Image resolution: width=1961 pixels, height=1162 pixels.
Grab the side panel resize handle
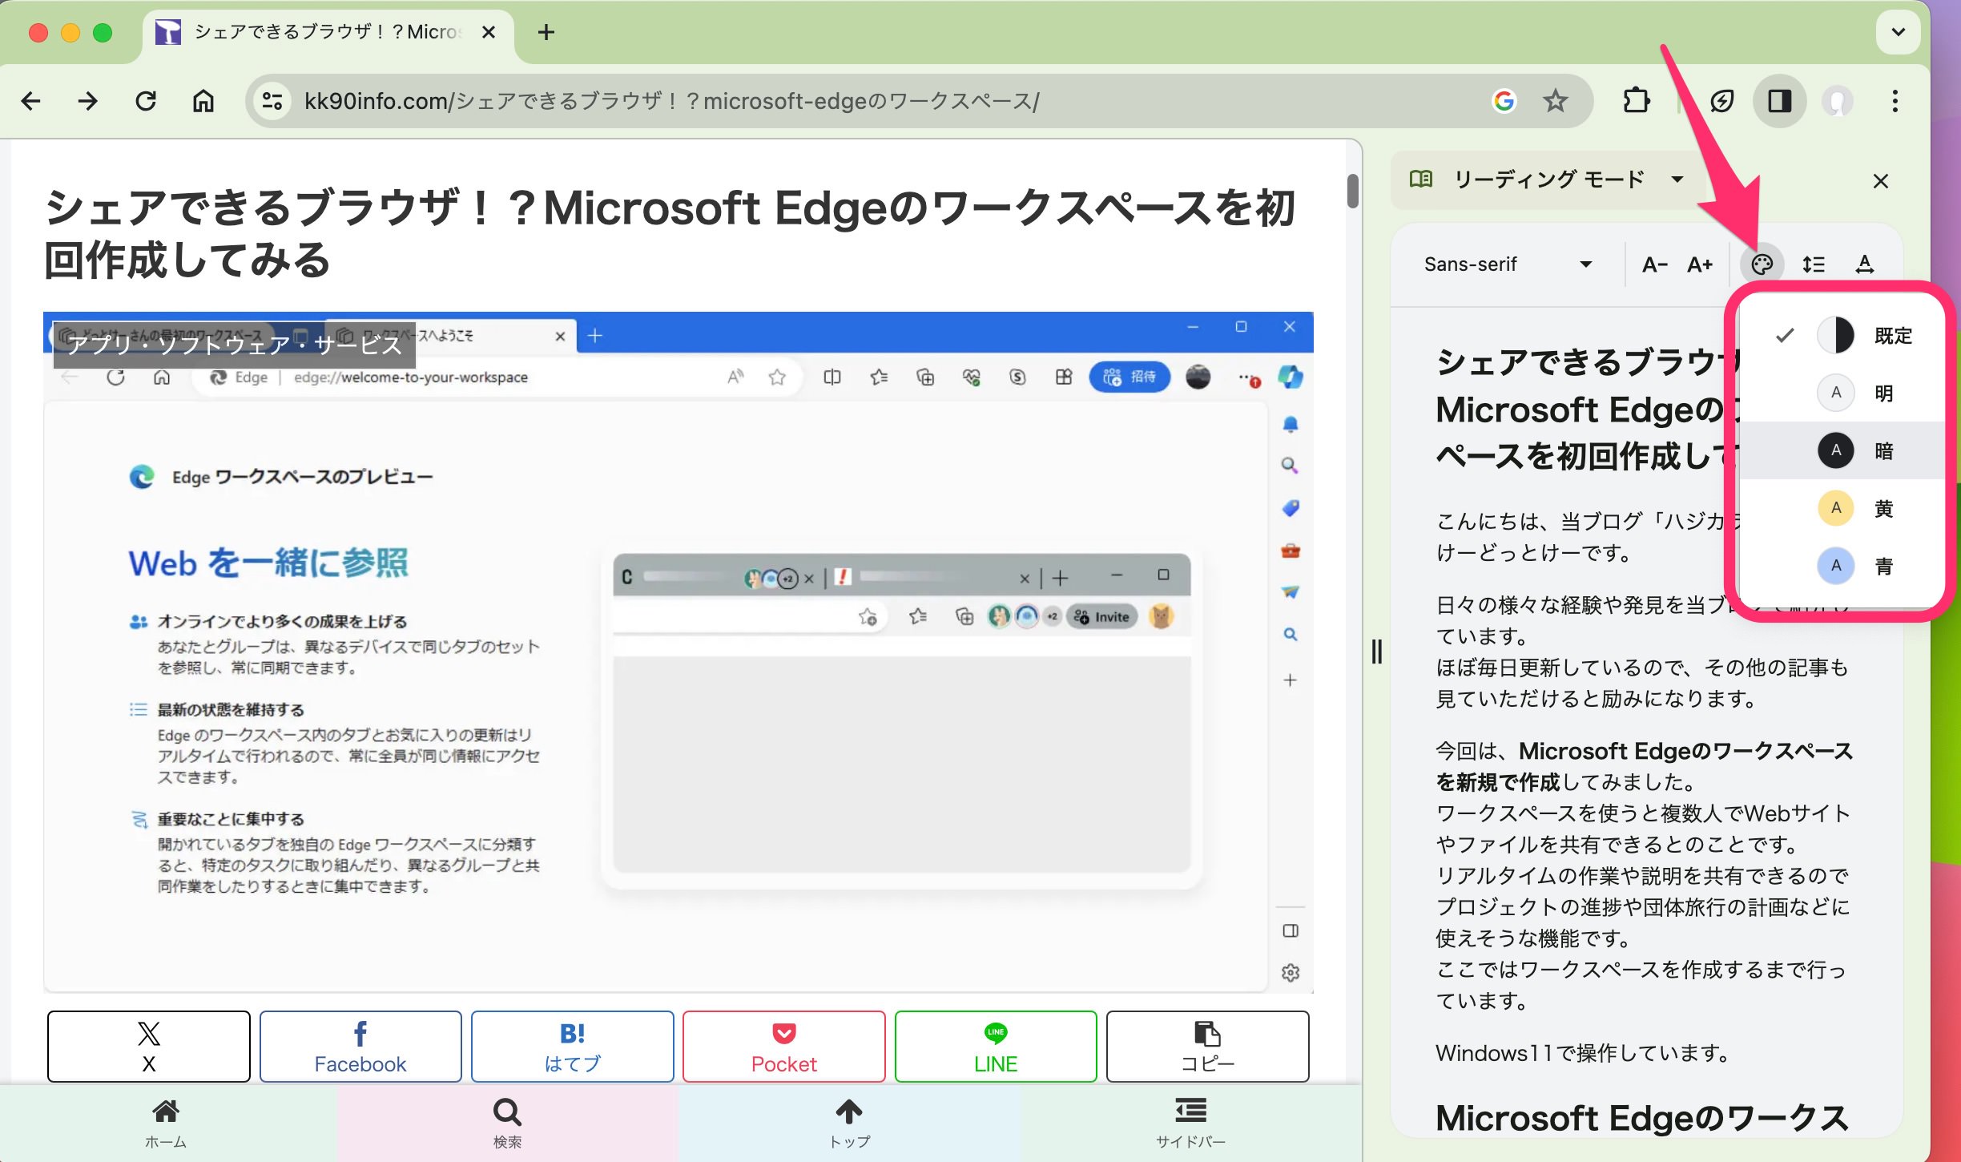[1376, 651]
